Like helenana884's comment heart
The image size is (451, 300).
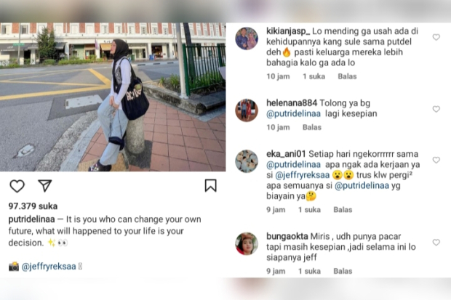(436, 109)
